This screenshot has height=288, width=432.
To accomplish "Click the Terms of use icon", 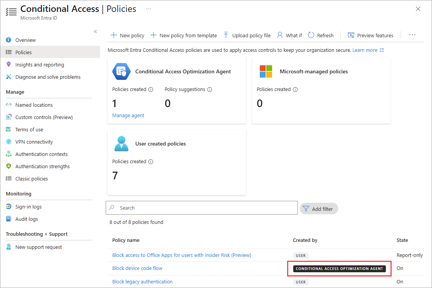I will (9, 129).
